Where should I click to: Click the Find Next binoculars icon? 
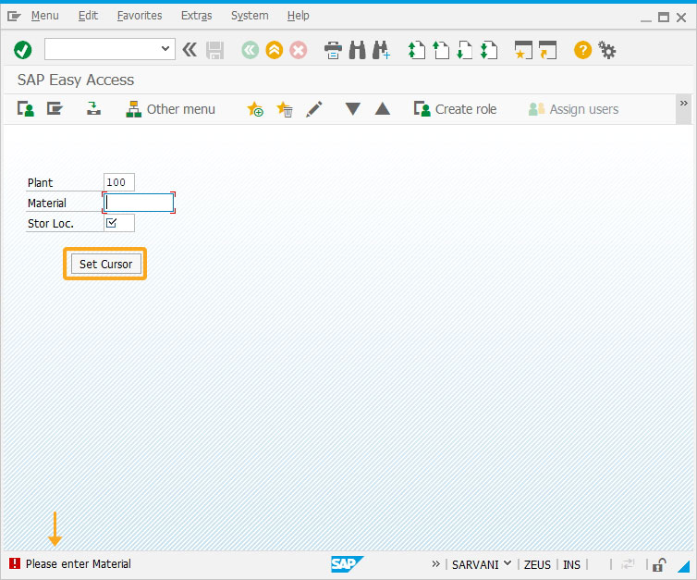(x=382, y=50)
